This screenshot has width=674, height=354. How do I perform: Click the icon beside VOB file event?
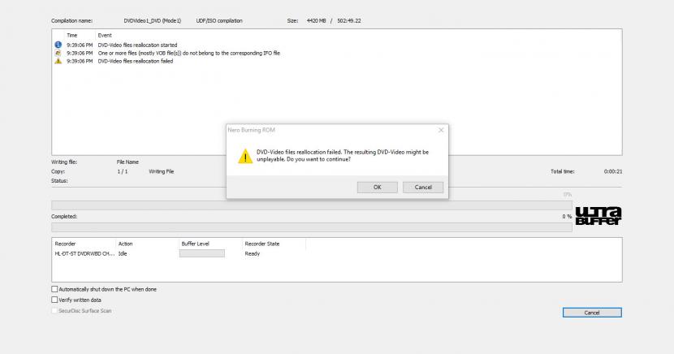coord(58,53)
